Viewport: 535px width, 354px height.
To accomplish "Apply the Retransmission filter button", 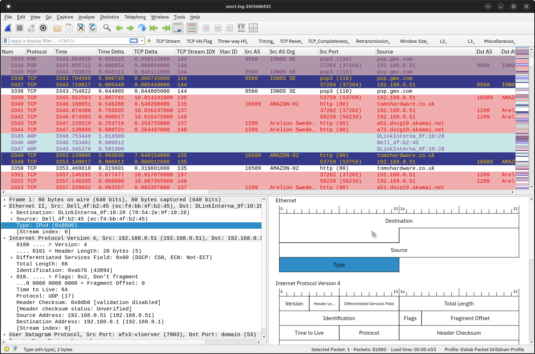I will (x=372, y=41).
